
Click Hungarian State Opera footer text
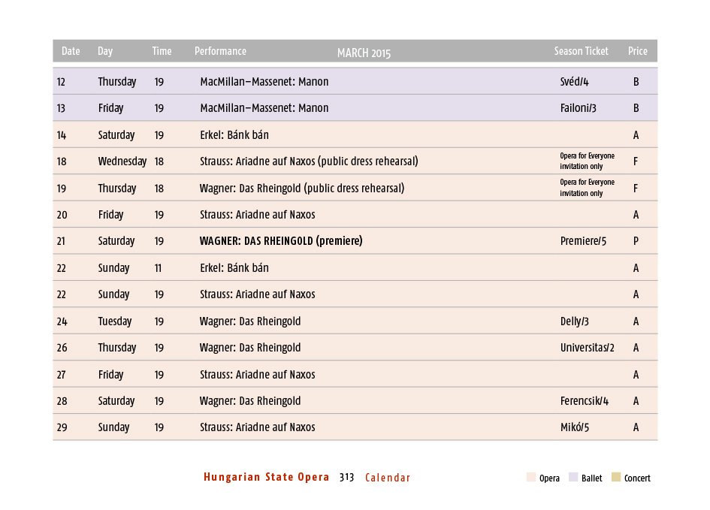coord(266,478)
